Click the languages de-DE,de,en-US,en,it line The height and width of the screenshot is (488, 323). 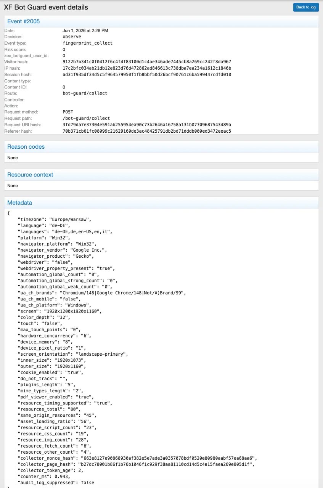coord(65,232)
